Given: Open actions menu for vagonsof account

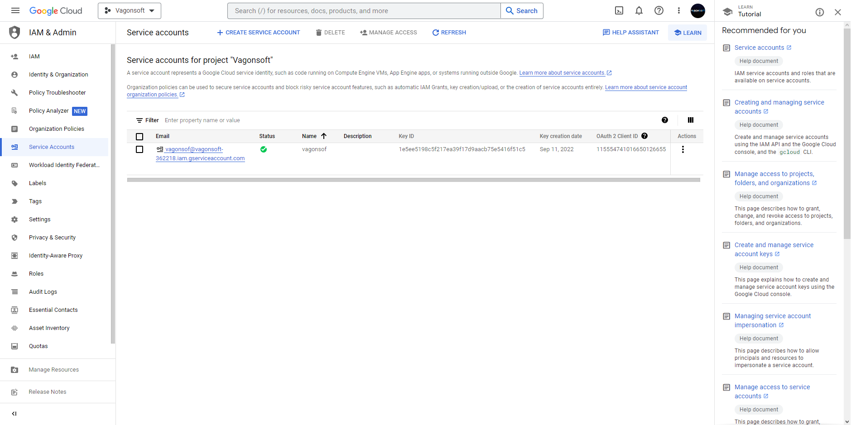Looking at the screenshot, I should [x=683, y=149].
